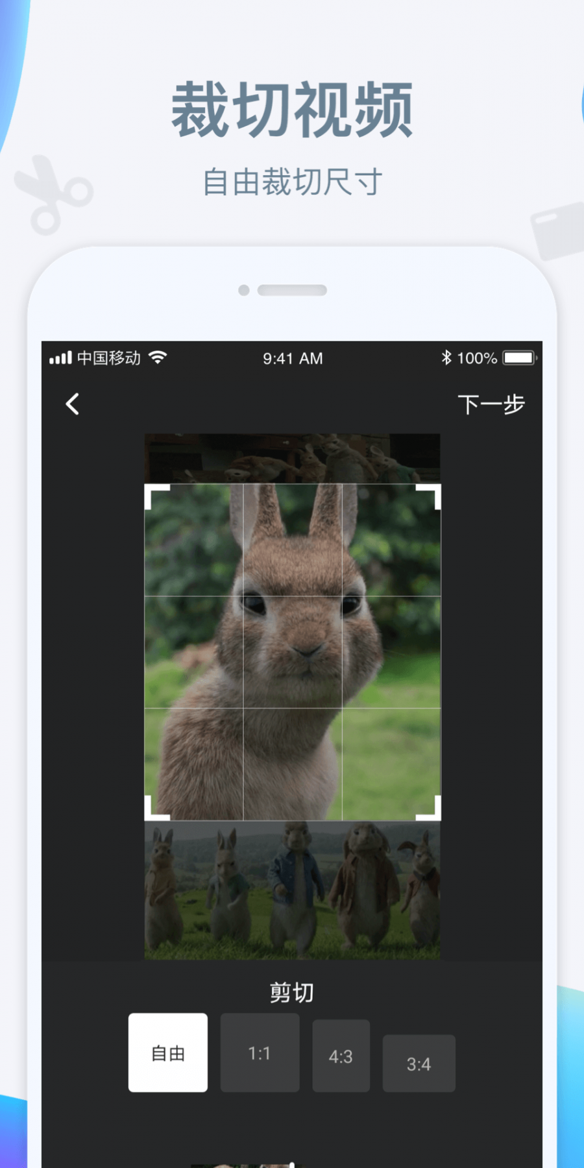Click the Wi-Fi status icon
Viewport: 584px width, 1168px height.
(x=158, y=358)
